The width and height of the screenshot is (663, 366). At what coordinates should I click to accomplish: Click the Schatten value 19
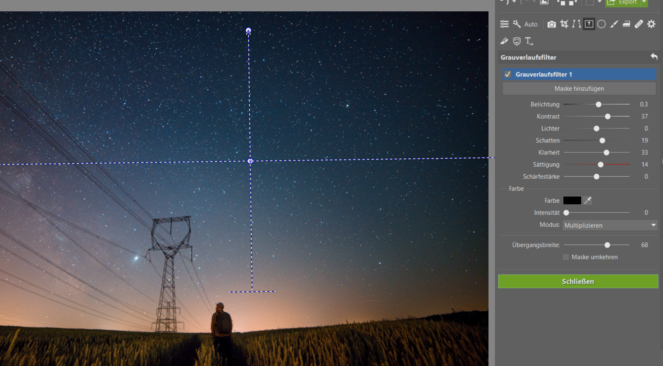coord(645,140)
